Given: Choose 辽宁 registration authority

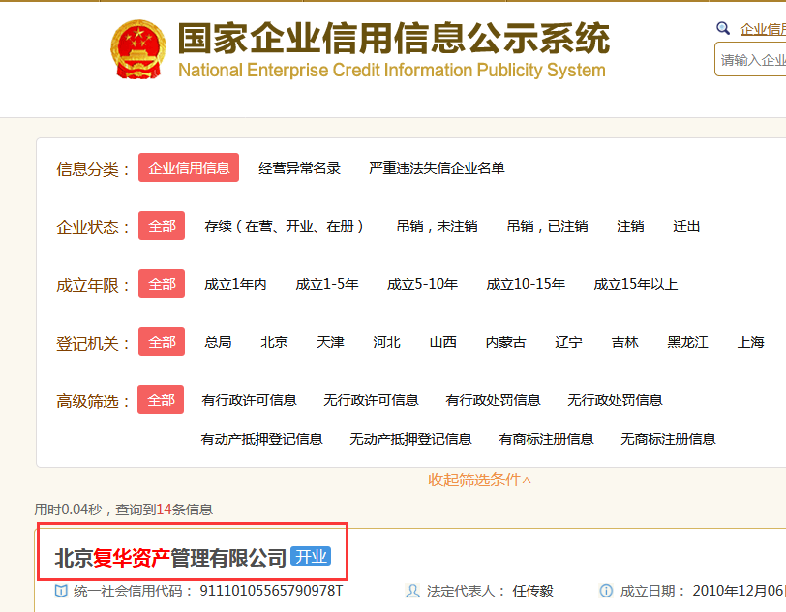Looking at the screenshot, I should click(568, 342).
